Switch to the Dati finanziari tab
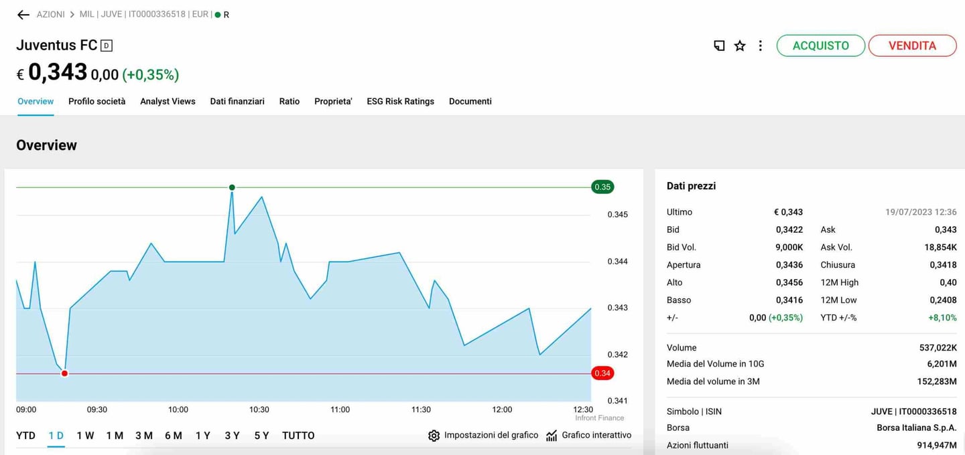This screenshot has width=965, height=455. (237, 102)
